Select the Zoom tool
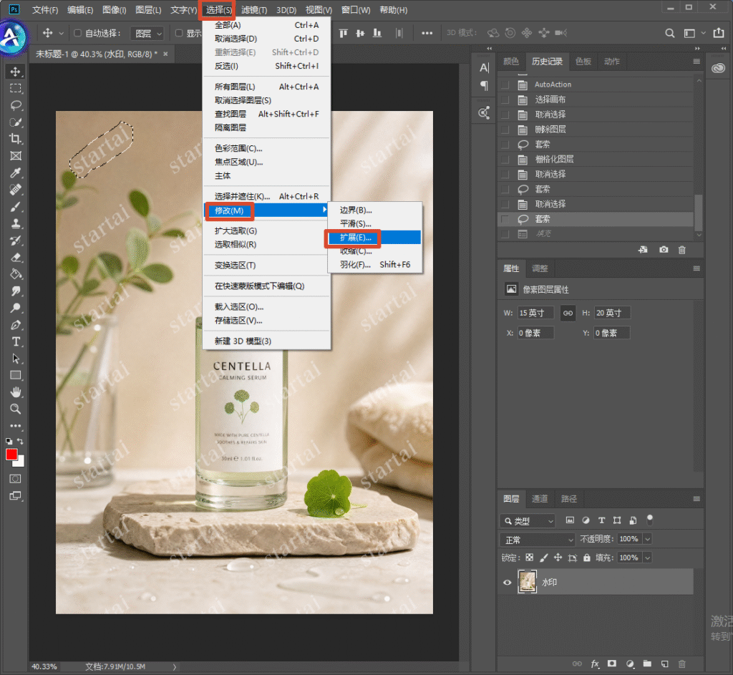The height and width of the screenshot is (675, 733). pyautogui.click(x=16, y=409)
